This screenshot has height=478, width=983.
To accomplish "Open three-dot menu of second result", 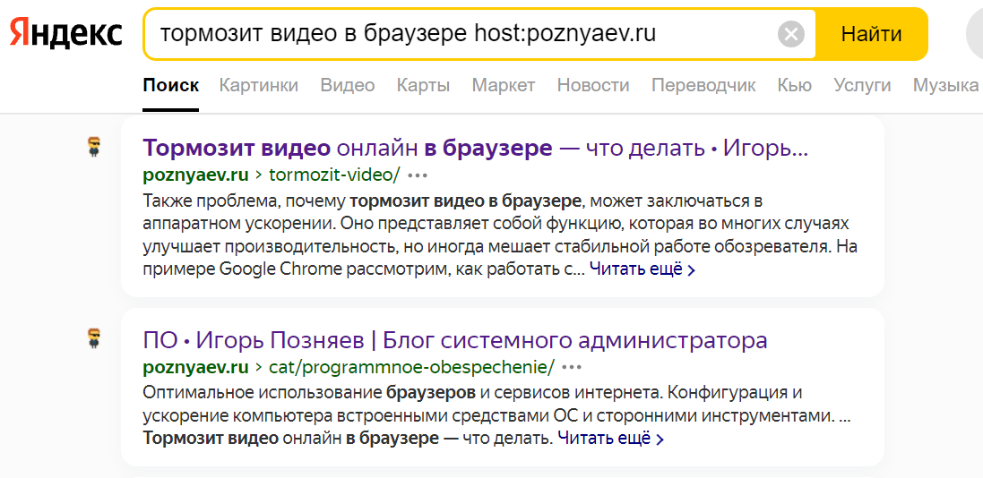I will pyautogui.click(x=573, y=367).
